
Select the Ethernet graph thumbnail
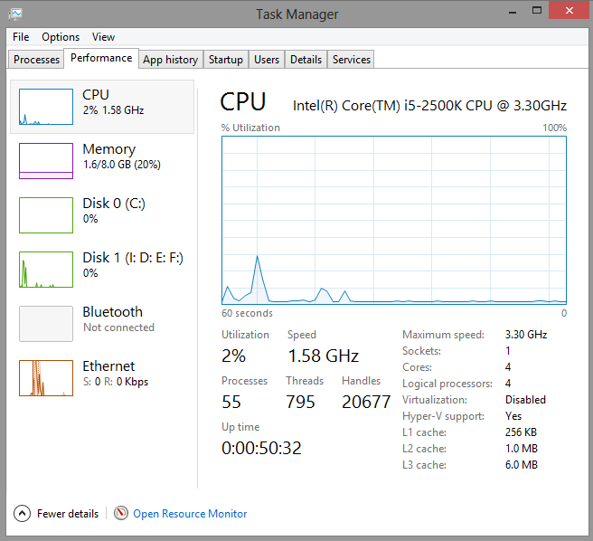pyautogui.click(x=46, y=378)
